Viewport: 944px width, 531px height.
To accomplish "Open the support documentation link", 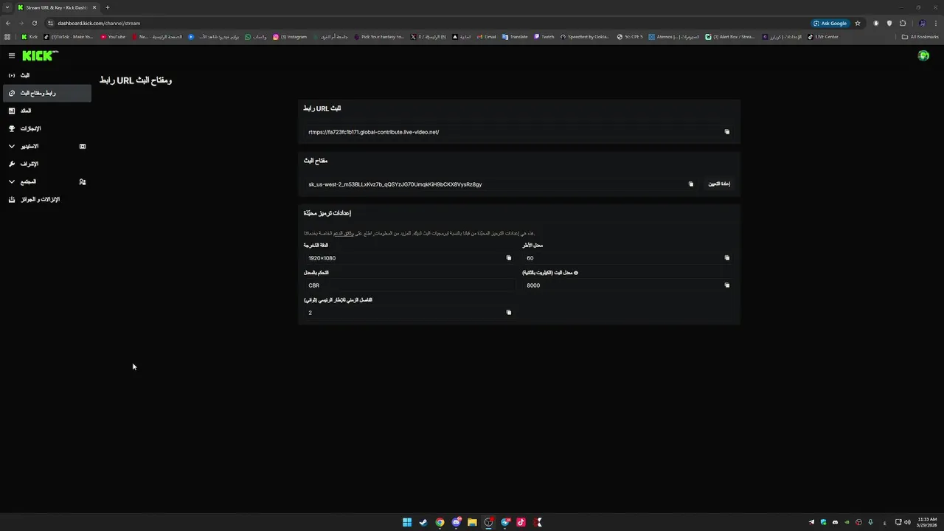I will pos(342,233).
